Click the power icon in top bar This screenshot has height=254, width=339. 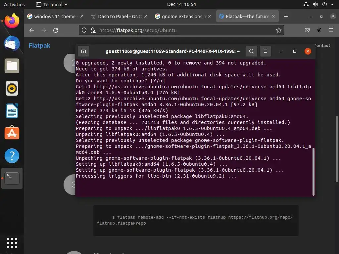point(324,4)
